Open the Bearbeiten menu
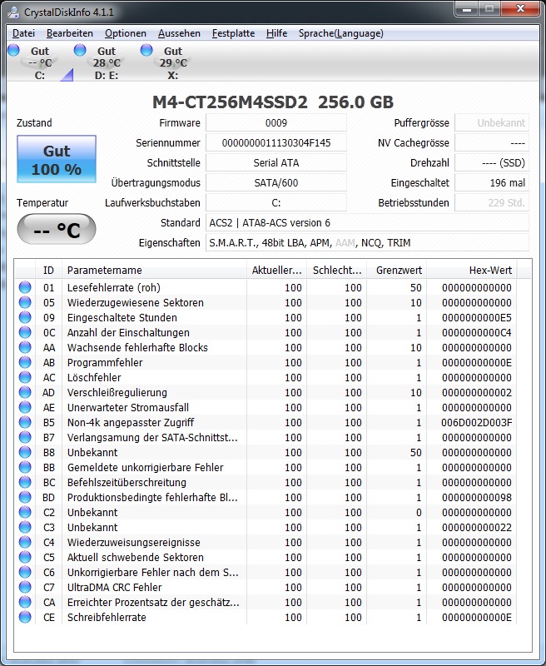Viewport: 546px width, 666px height. [70, 33]
